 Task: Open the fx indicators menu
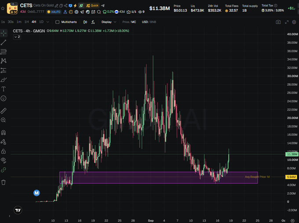(x=93, y=22)
